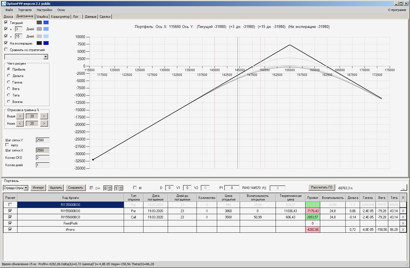Image resolution: width=410 pixels, height=268 pixels.
Task: Select the Дельта radio button
Action: 9,76
